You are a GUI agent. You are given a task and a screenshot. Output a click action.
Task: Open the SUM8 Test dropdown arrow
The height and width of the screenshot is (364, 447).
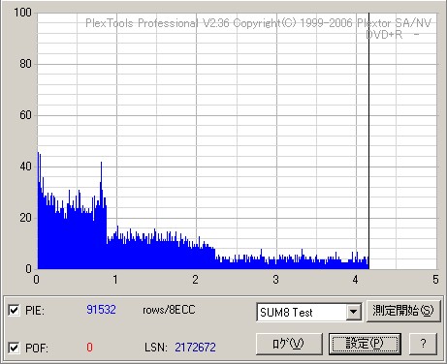(x=353, y=312)
